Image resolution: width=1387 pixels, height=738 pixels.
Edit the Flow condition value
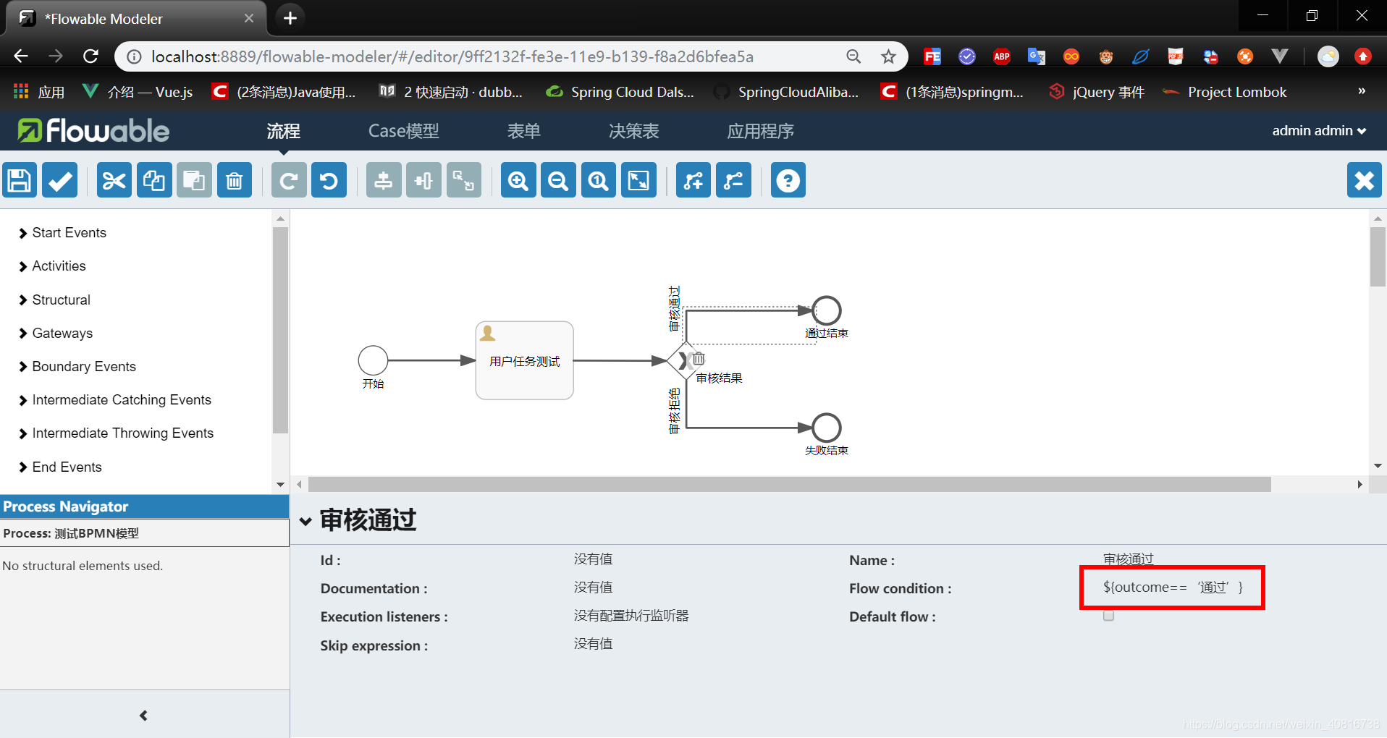coord(1172,588)
